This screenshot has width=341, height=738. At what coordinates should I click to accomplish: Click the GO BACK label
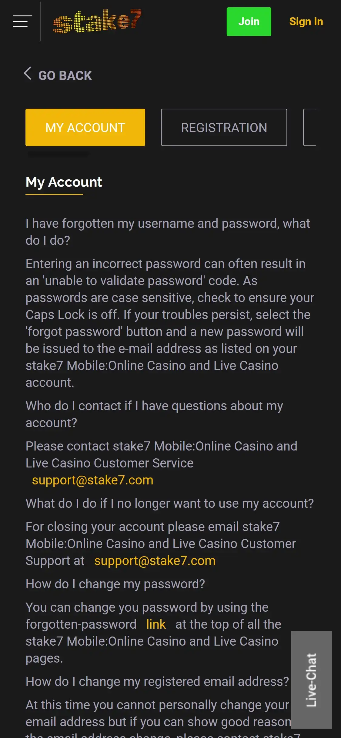point(65,75)
